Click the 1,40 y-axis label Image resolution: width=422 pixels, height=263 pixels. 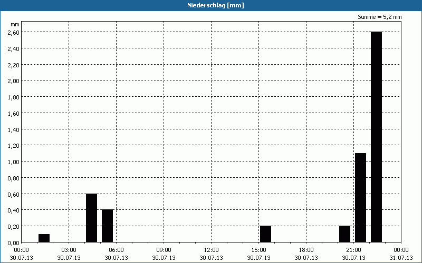[x=14, y=129]
